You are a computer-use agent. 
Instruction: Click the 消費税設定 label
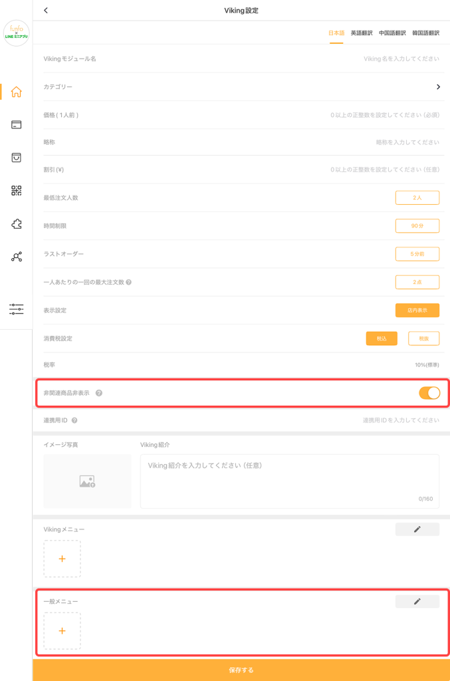[58, 339]
